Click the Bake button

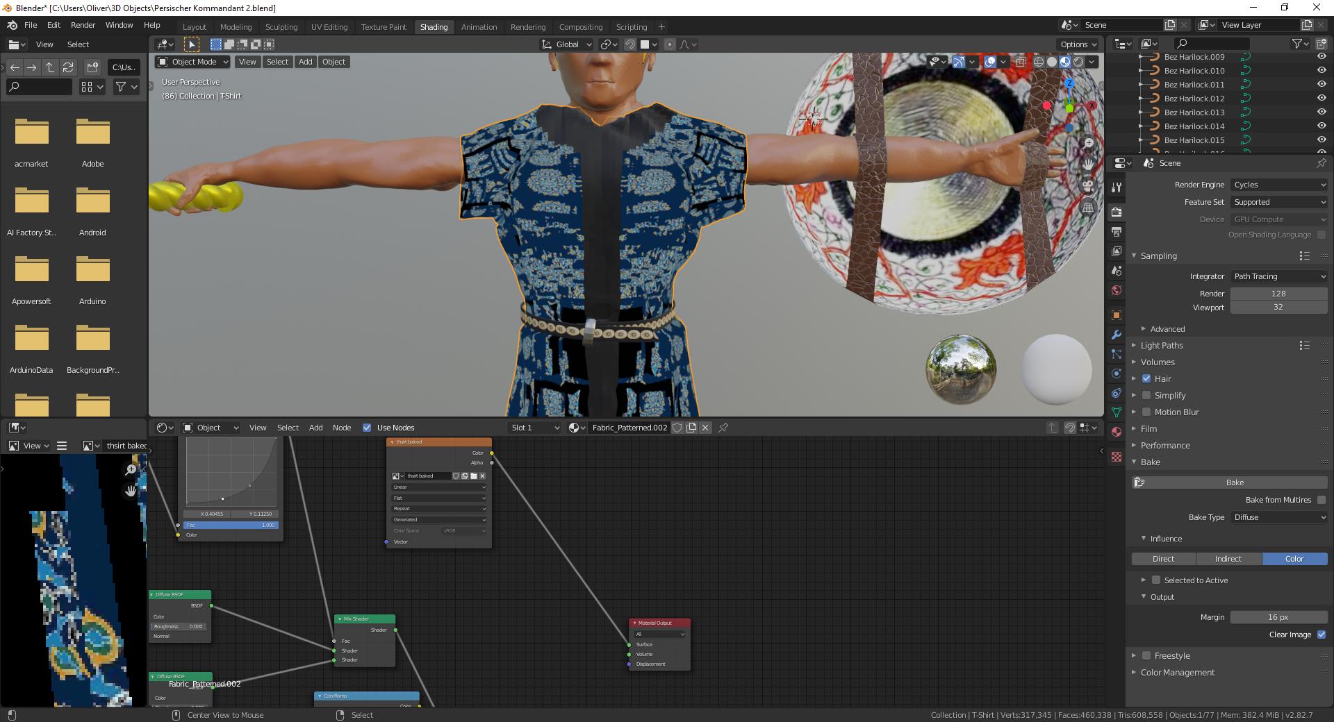point(1229,482)
